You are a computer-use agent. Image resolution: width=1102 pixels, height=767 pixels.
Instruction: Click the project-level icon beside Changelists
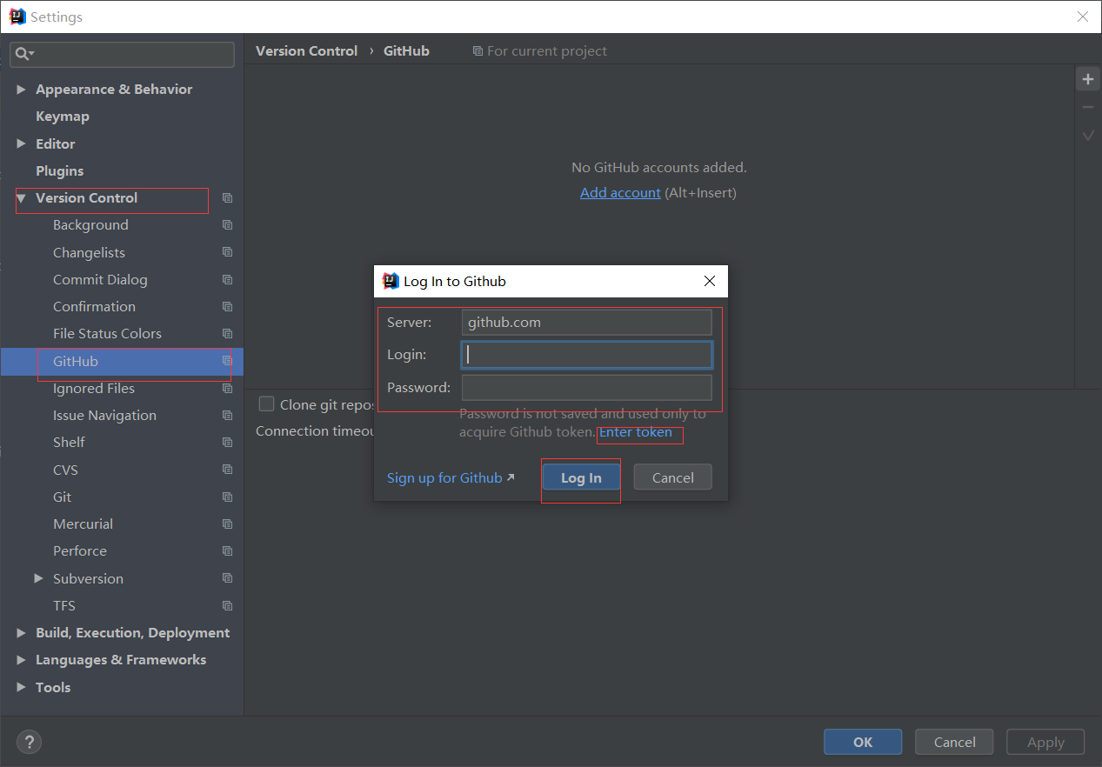click(227, 252)
